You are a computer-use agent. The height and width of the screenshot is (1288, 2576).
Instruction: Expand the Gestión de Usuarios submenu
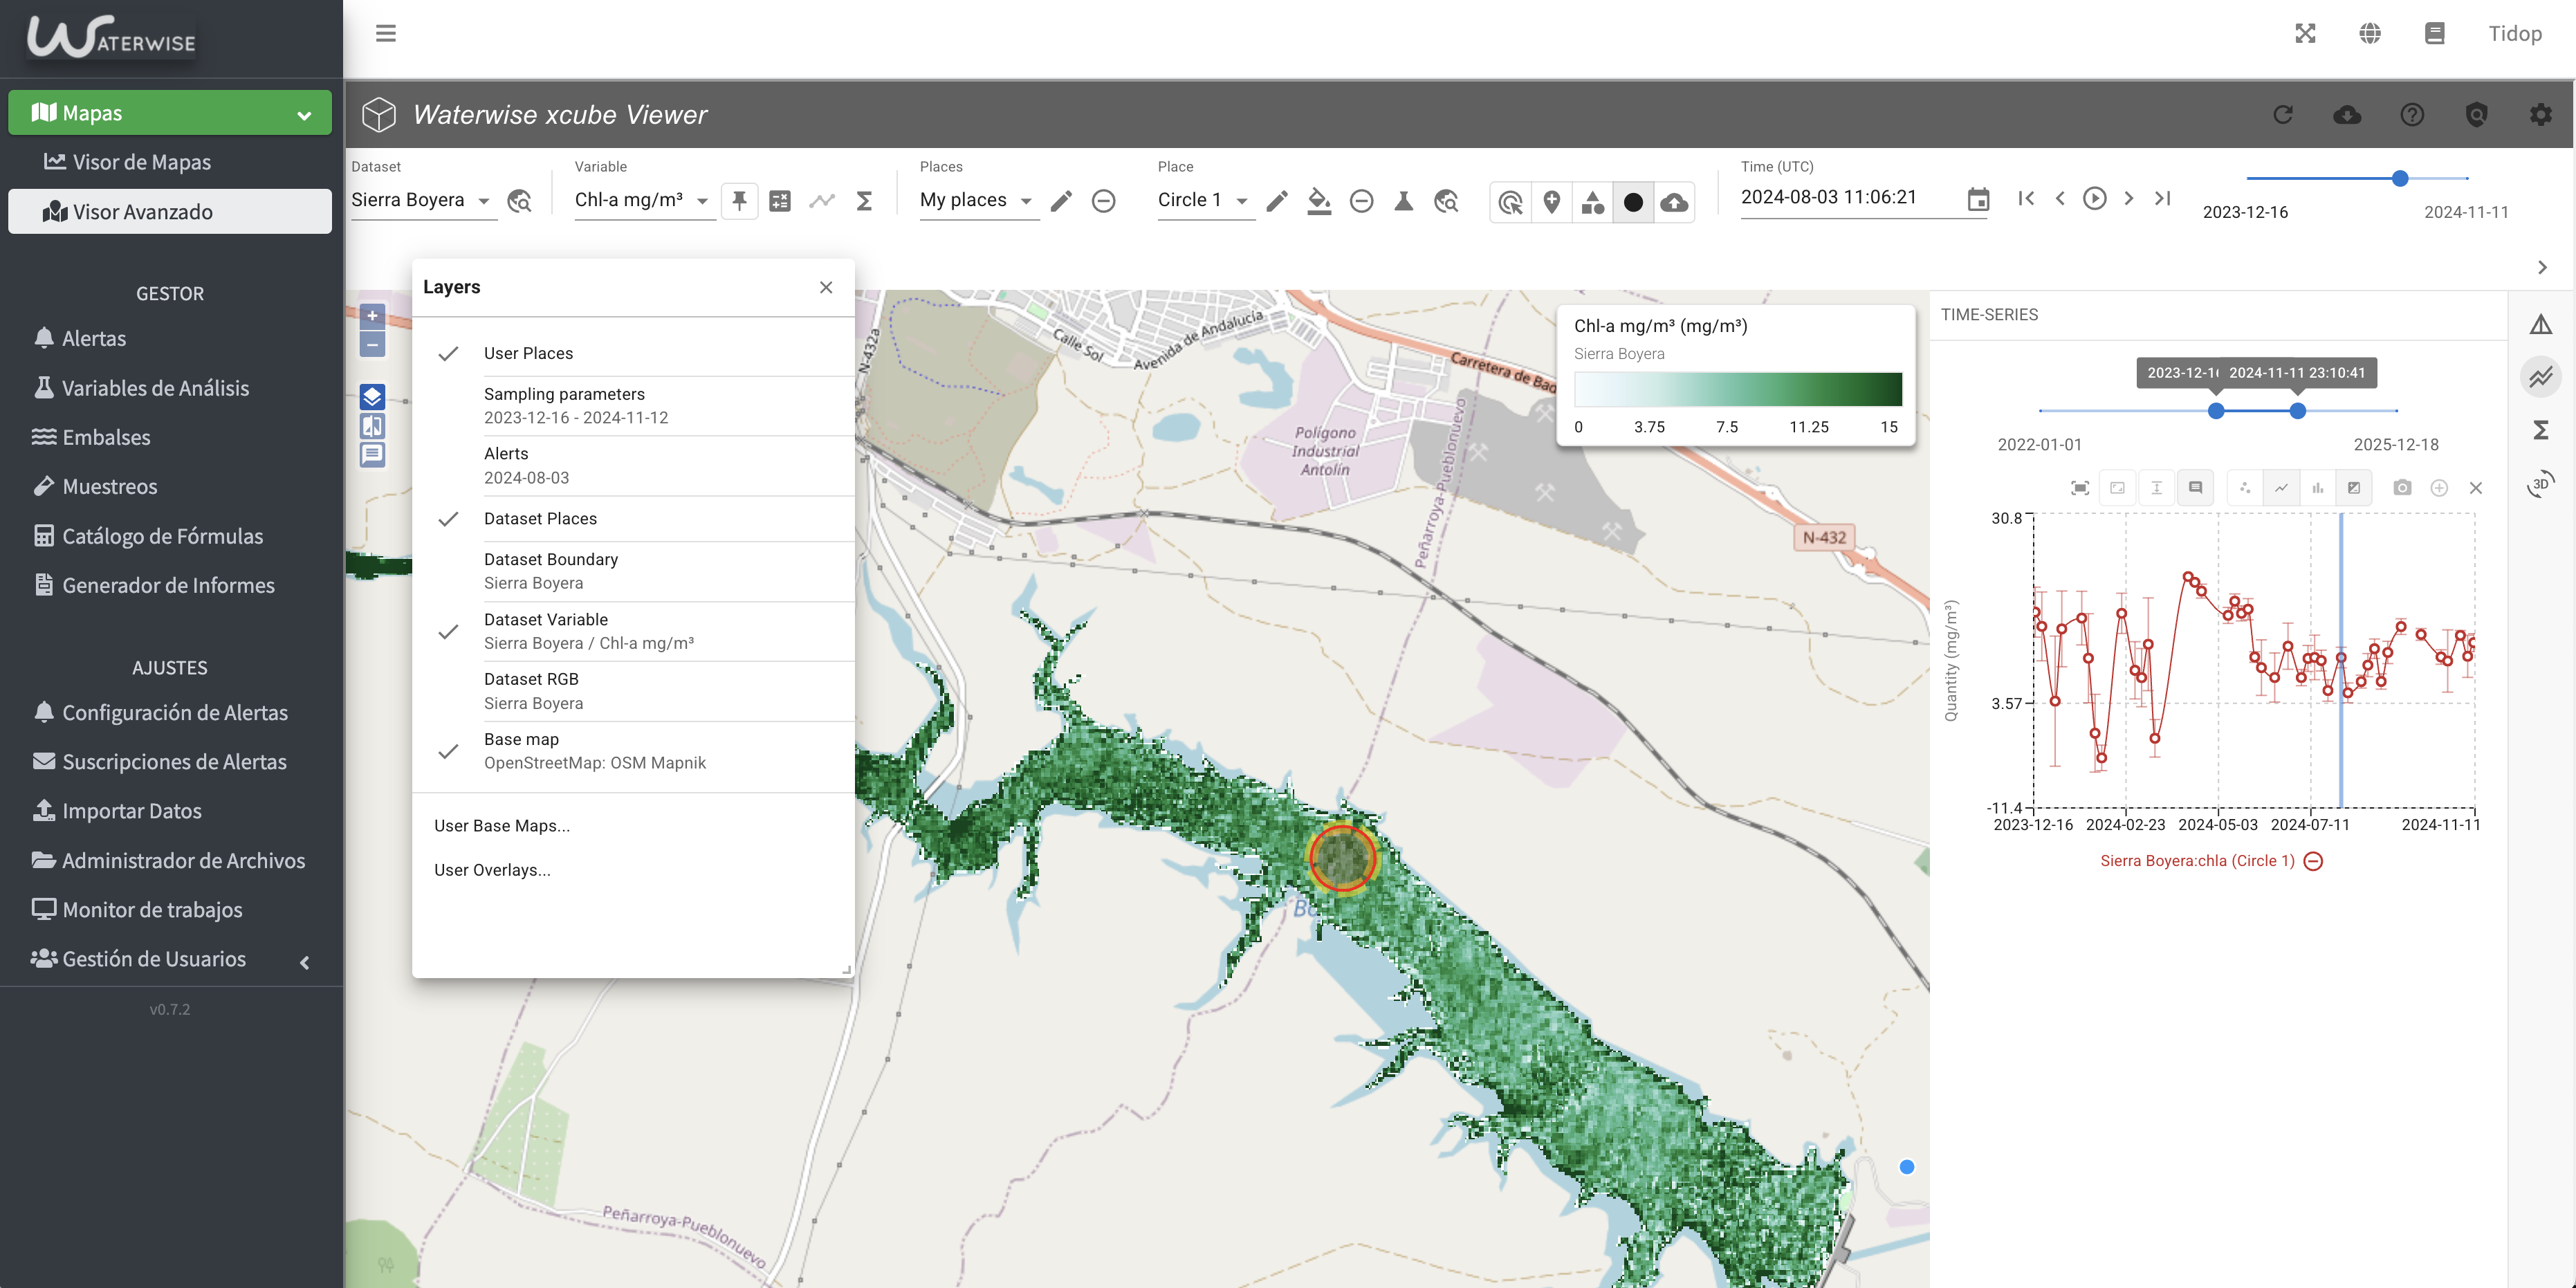point(170,959)
